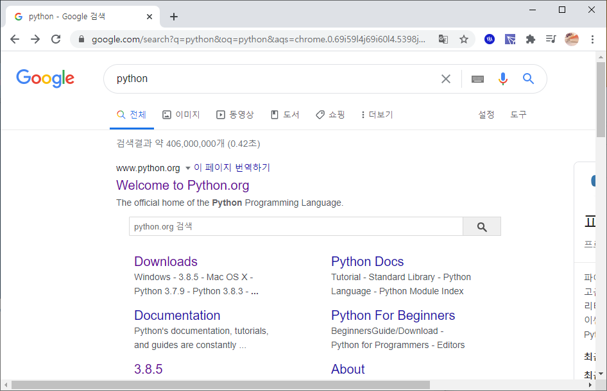Switch to the 이미지 (Images) tab
Image resolution: width=607 pixels, height=391 pixels.
[x=181, y=115]
